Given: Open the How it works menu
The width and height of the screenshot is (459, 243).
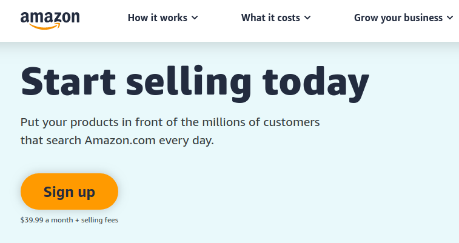Looking at the screenshot, I should tap(162, 18).
